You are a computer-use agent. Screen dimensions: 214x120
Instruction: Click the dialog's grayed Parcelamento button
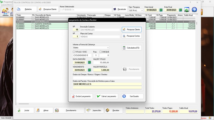(132, 69)
